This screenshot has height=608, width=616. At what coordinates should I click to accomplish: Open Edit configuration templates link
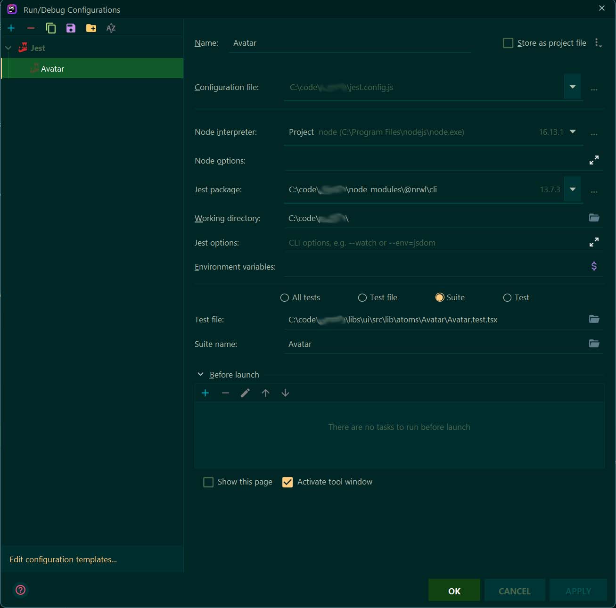click(x=63, y=559)
